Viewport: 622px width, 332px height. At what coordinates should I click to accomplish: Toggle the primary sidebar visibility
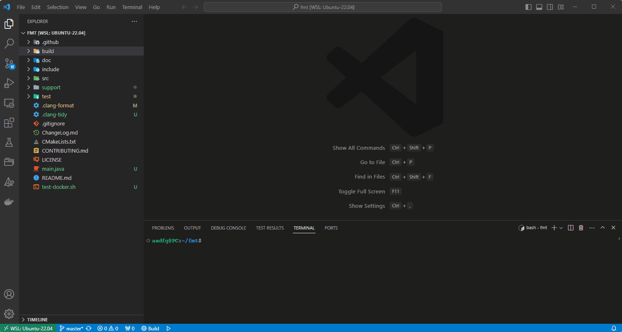coord(528,7)
